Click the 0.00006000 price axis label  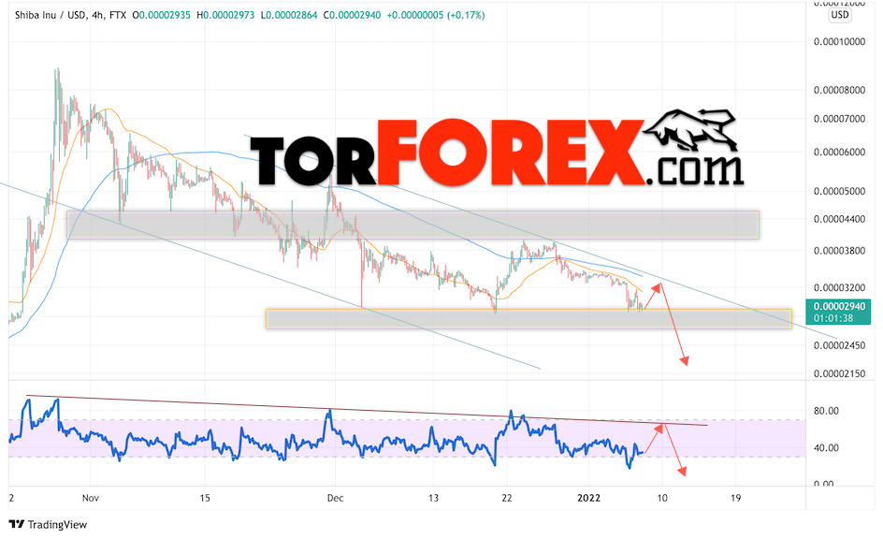[x=839, y=153]
